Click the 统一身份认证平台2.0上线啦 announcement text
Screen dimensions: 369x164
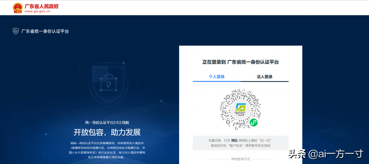pyautogui.click(x=107, y=123)
